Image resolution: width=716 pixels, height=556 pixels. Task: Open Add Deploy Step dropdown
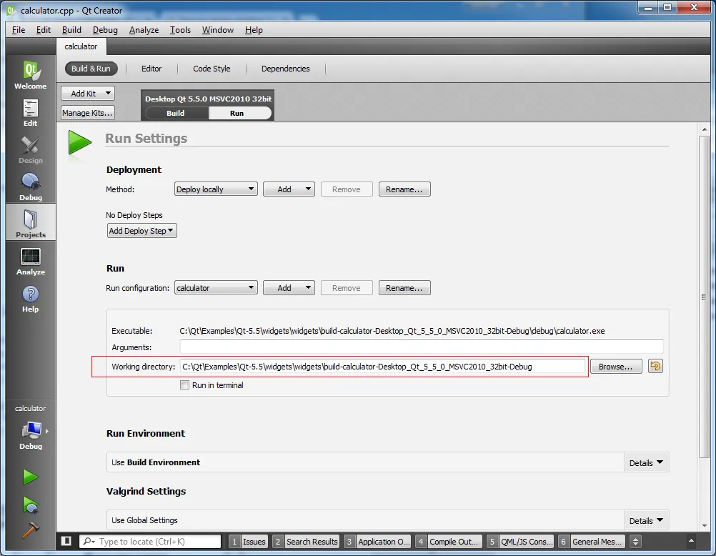click(141, 231)
